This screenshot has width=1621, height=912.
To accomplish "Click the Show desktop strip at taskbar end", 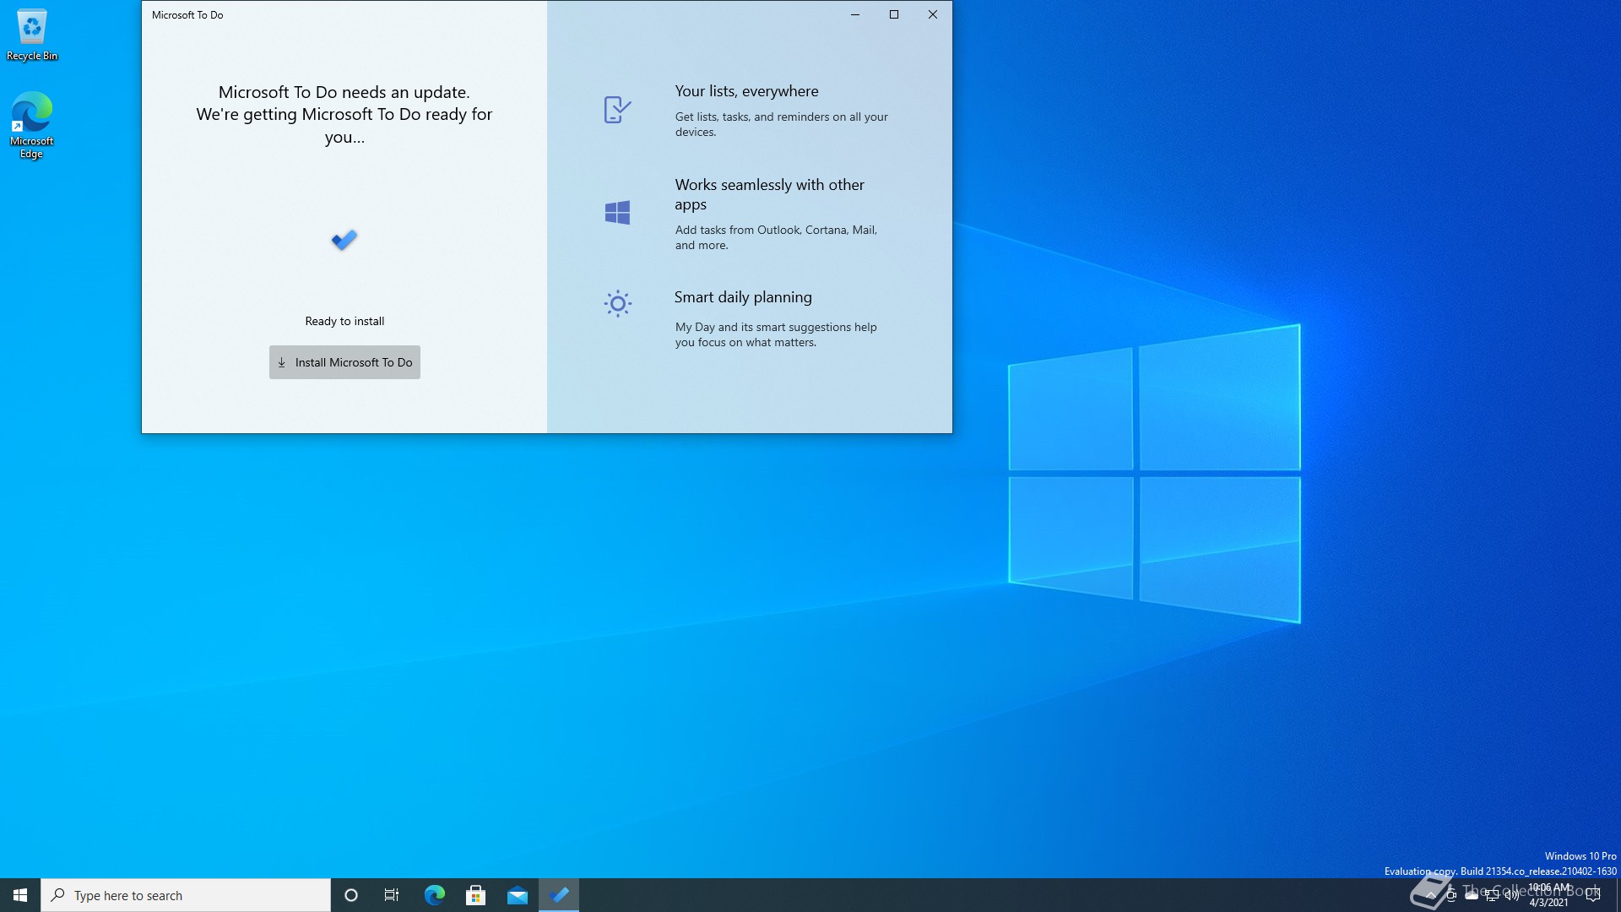I will coord(1618,895).
